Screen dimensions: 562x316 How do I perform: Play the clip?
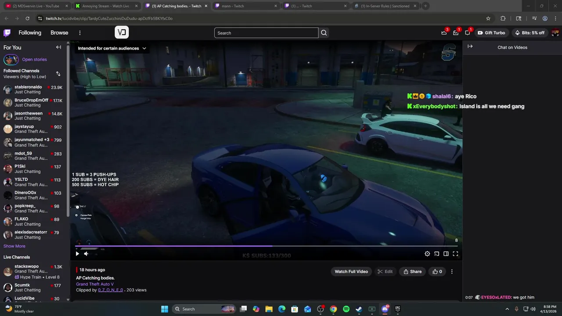(77, 254)
